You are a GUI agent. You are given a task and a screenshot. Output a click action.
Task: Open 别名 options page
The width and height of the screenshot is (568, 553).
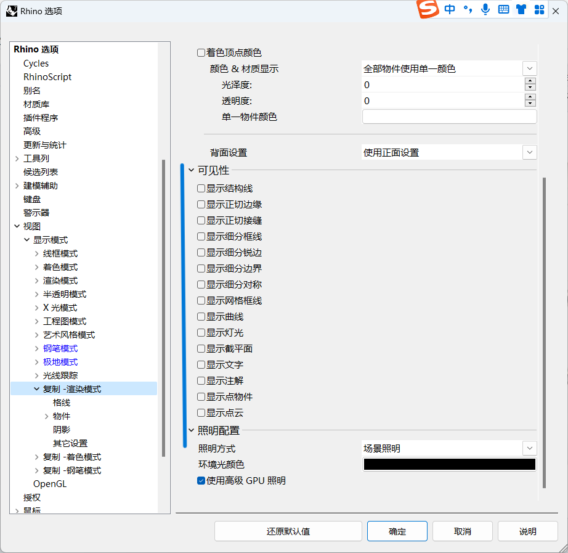32,91
